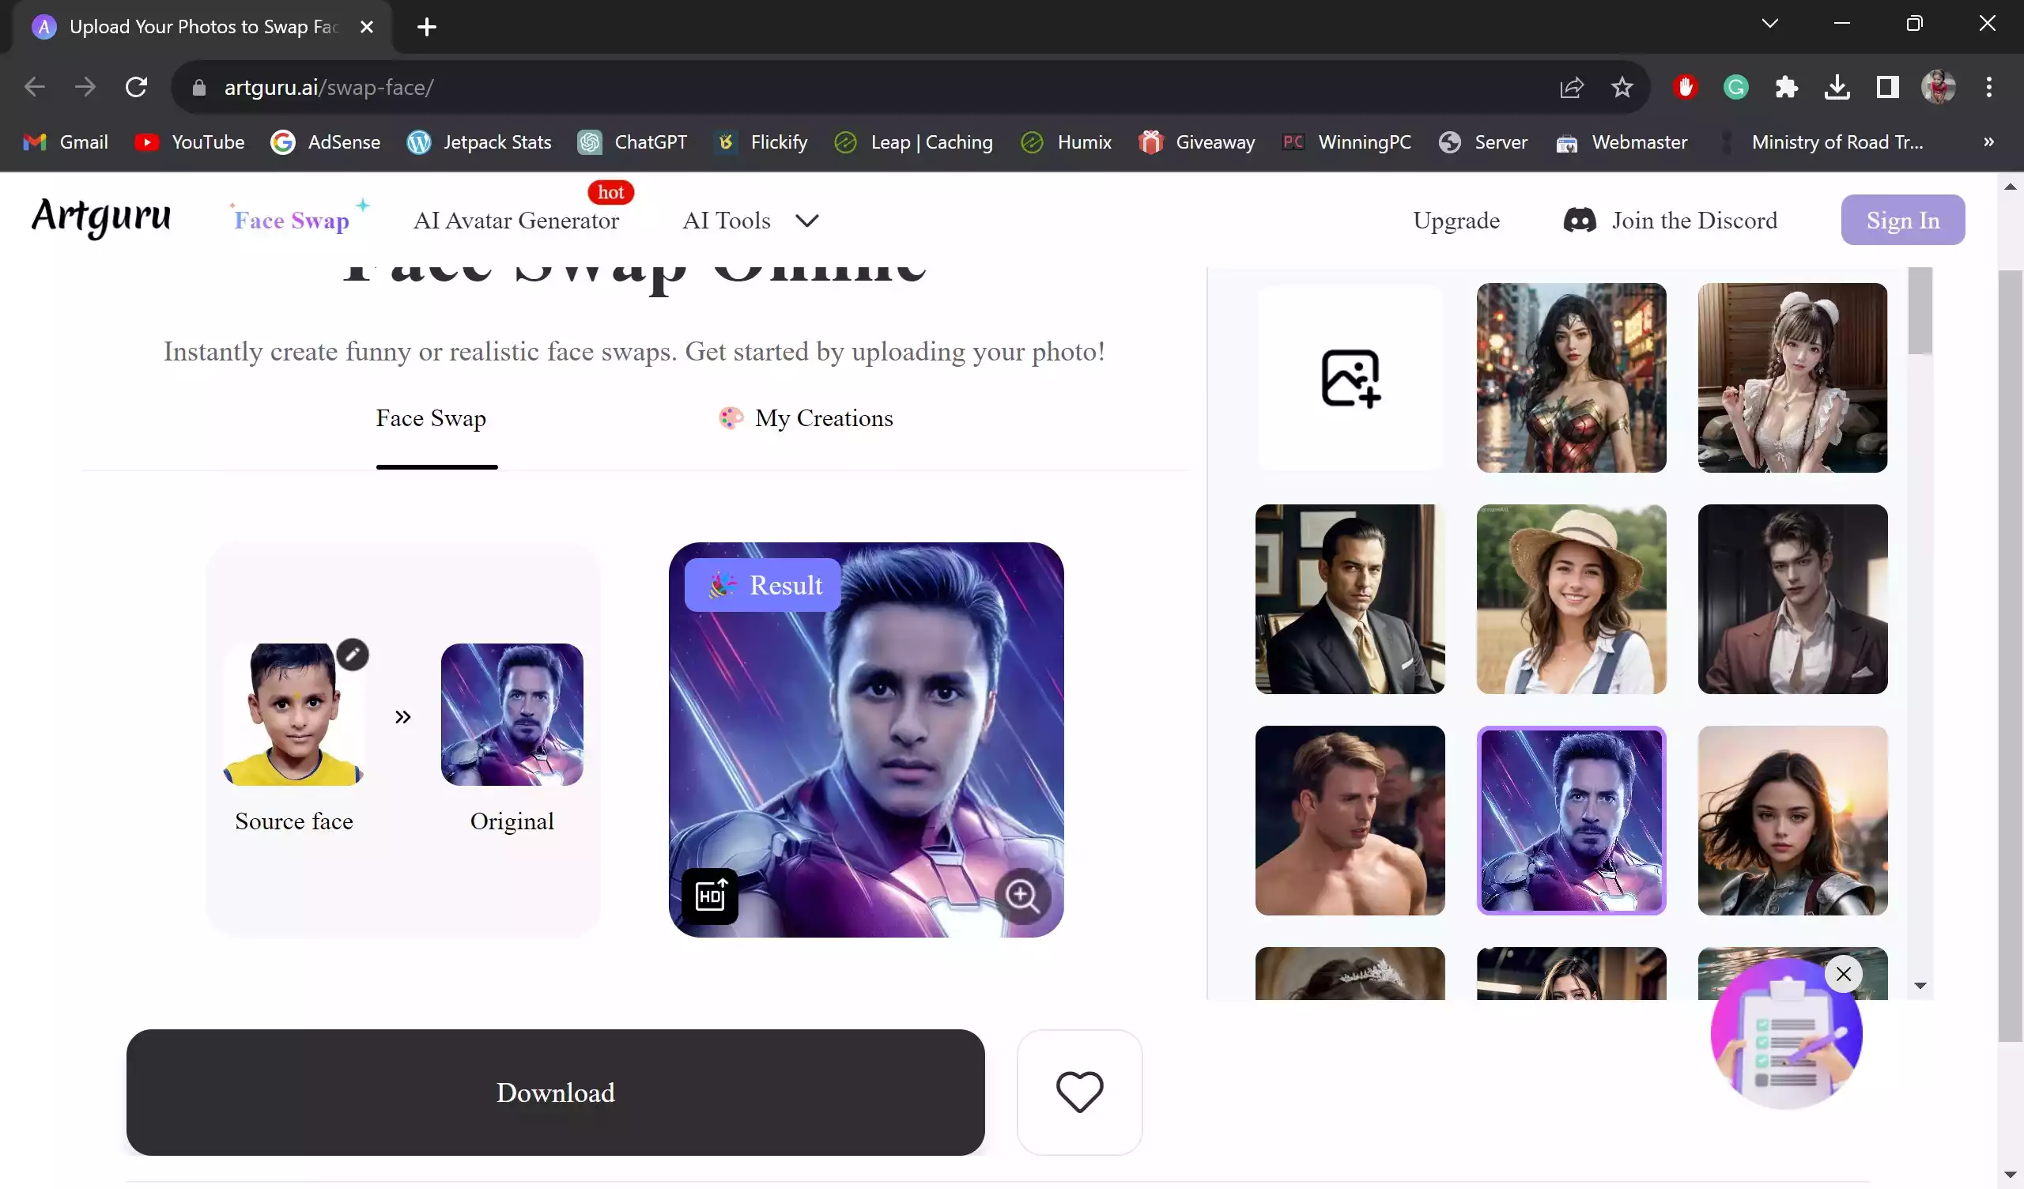Open AI Avatar Generator menu item

click(515, 220)
